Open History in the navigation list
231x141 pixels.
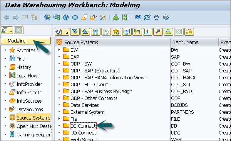click(23, 67)
